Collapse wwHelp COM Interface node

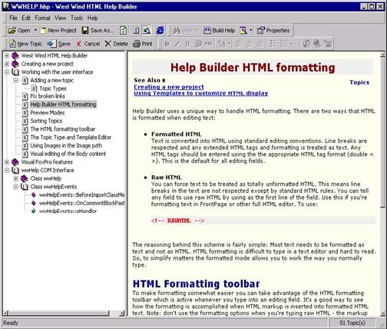click(7, 171)
